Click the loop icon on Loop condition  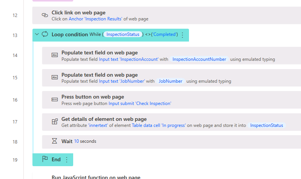click(x=45, y=35)
